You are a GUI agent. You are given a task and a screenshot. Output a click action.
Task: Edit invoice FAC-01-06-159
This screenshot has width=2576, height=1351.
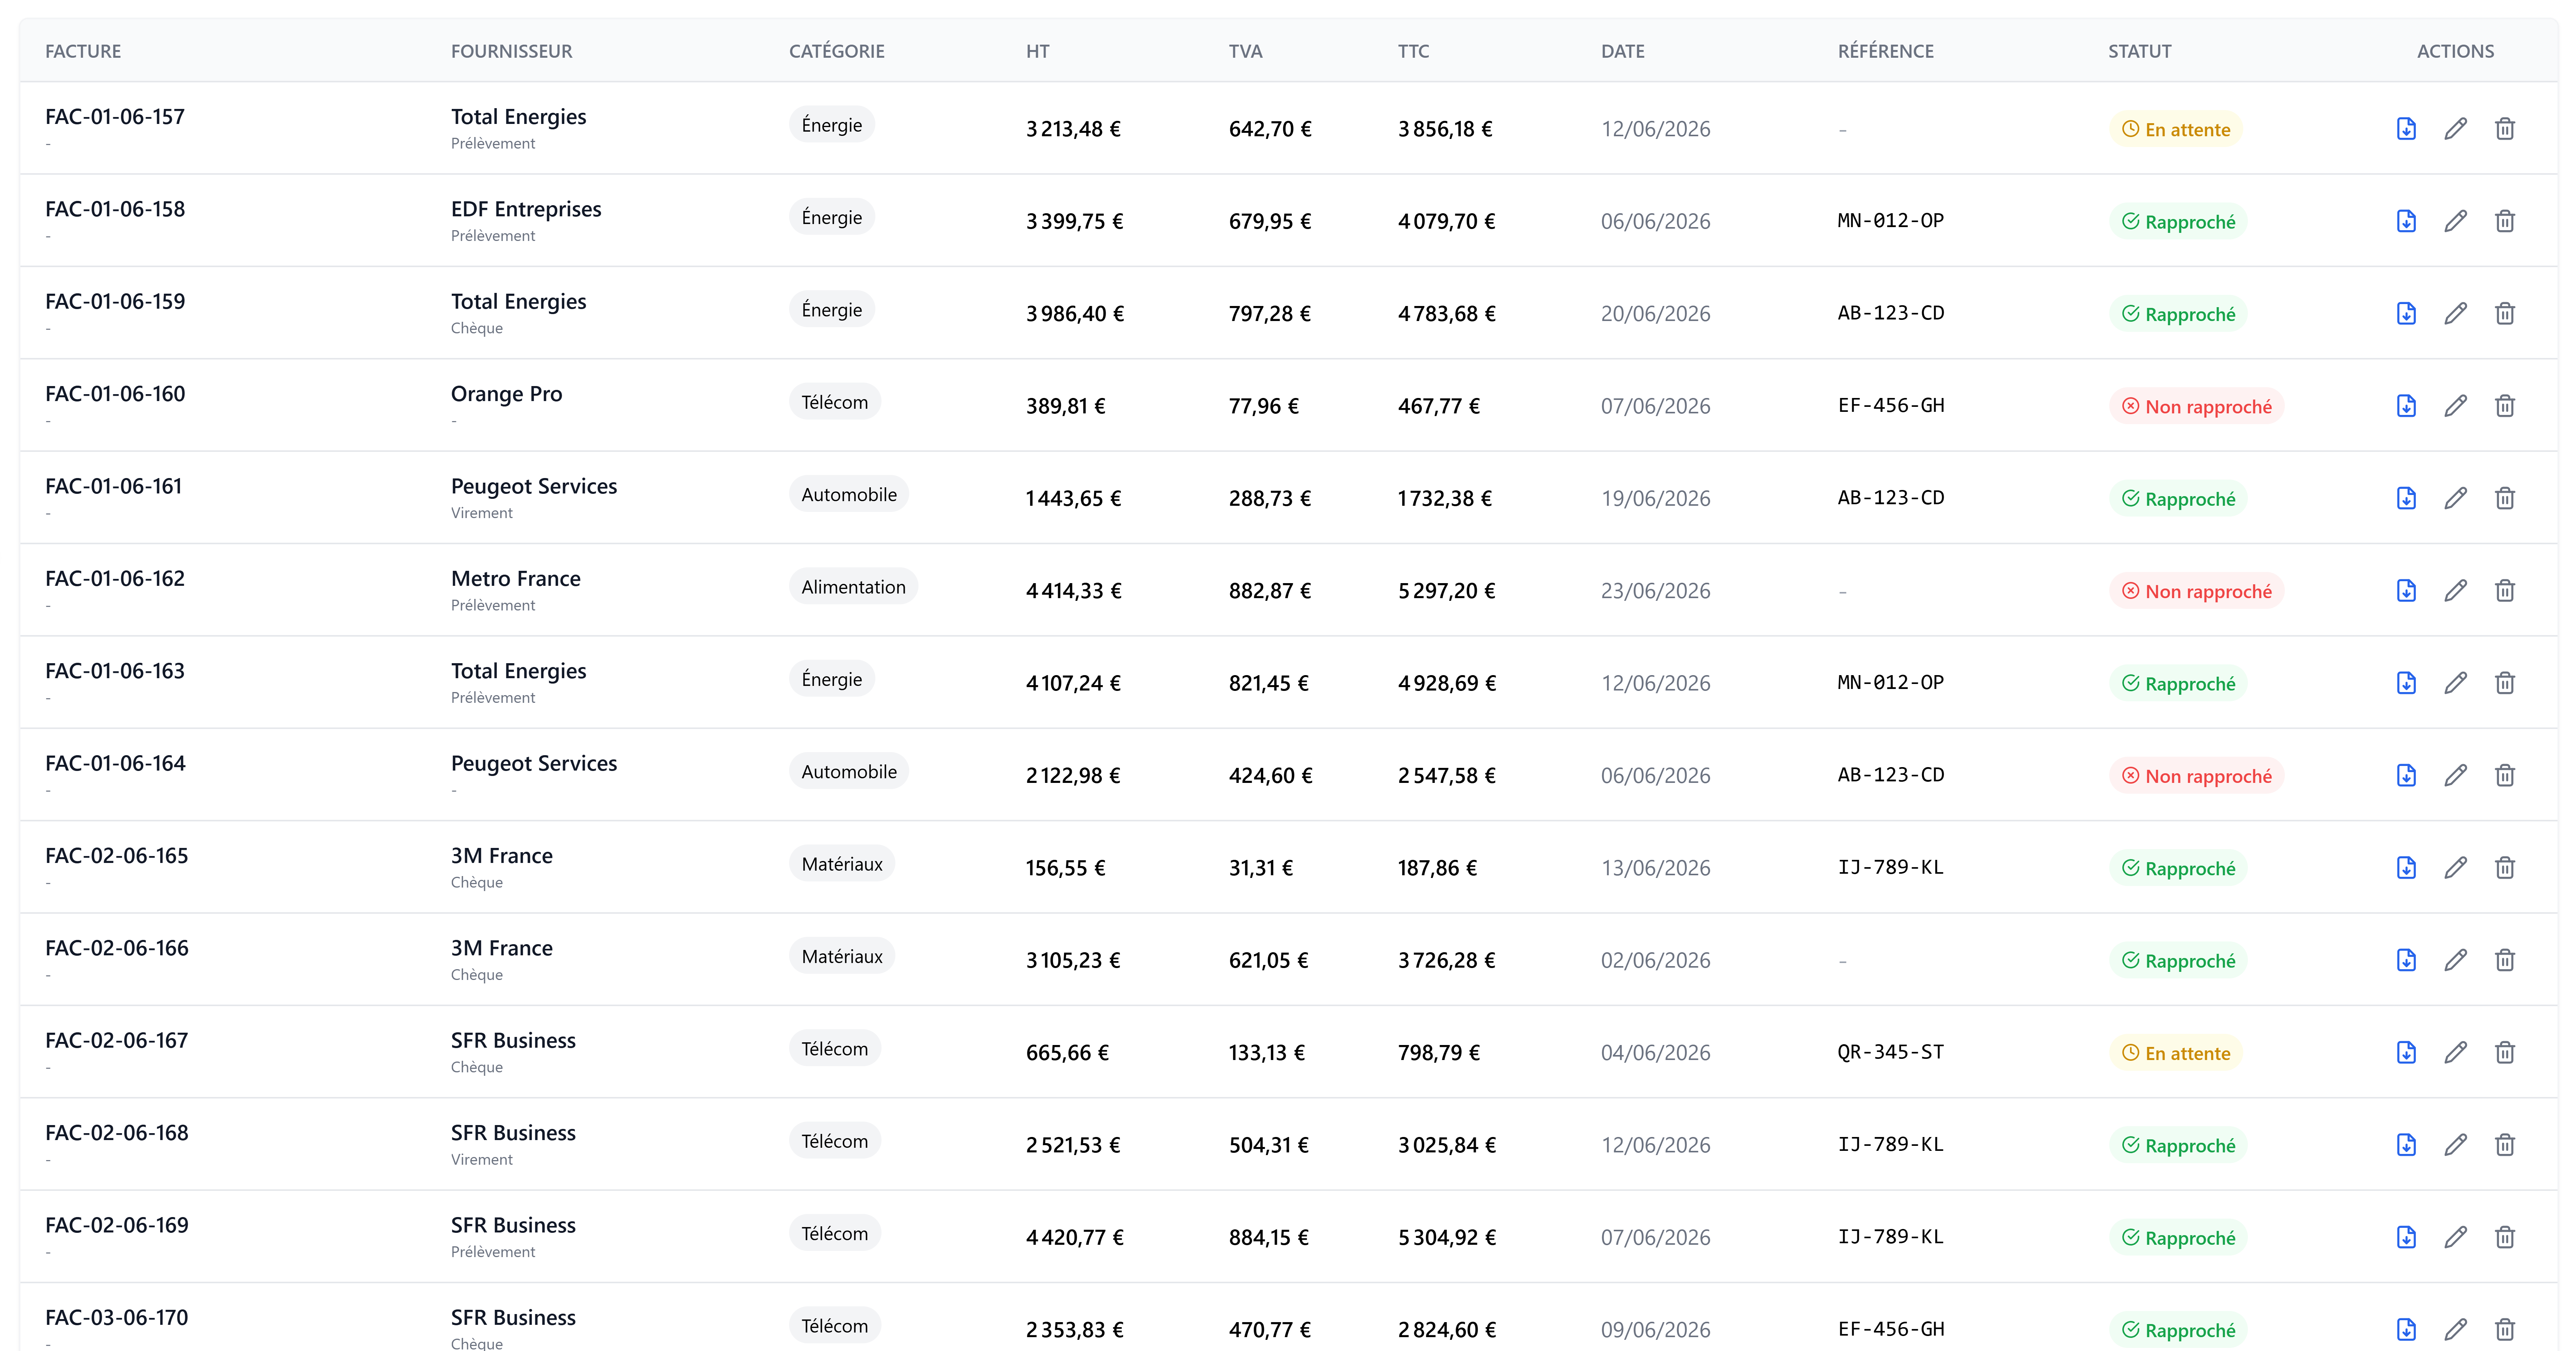tap(2455, 314)
